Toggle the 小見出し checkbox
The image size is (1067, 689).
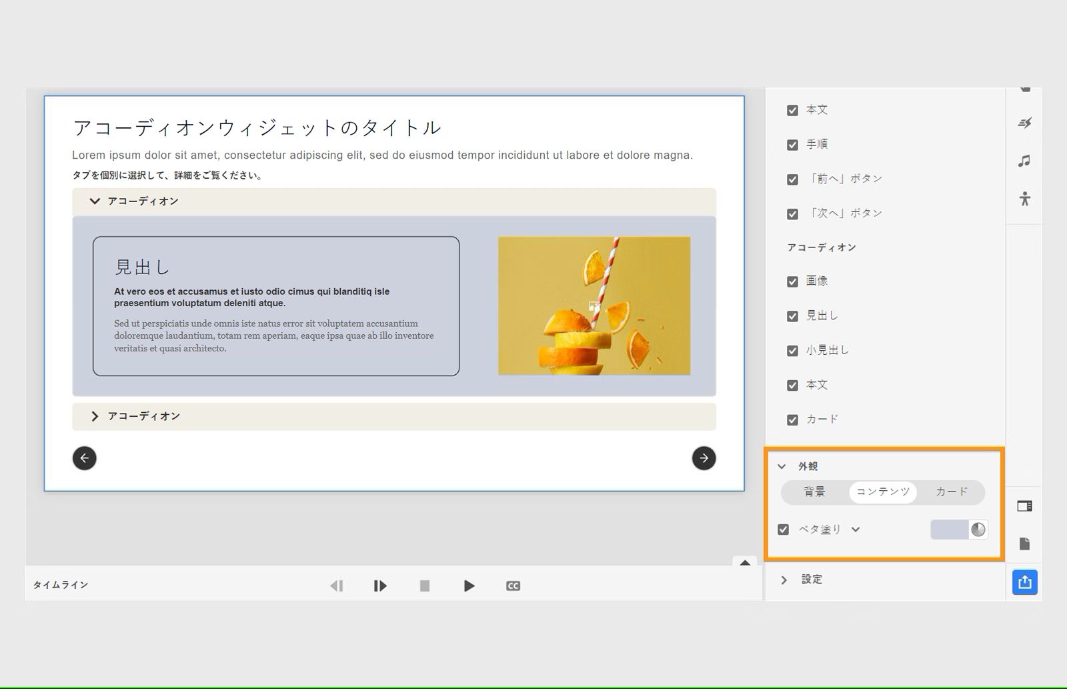pyautogui.click(x=792, y=351)
